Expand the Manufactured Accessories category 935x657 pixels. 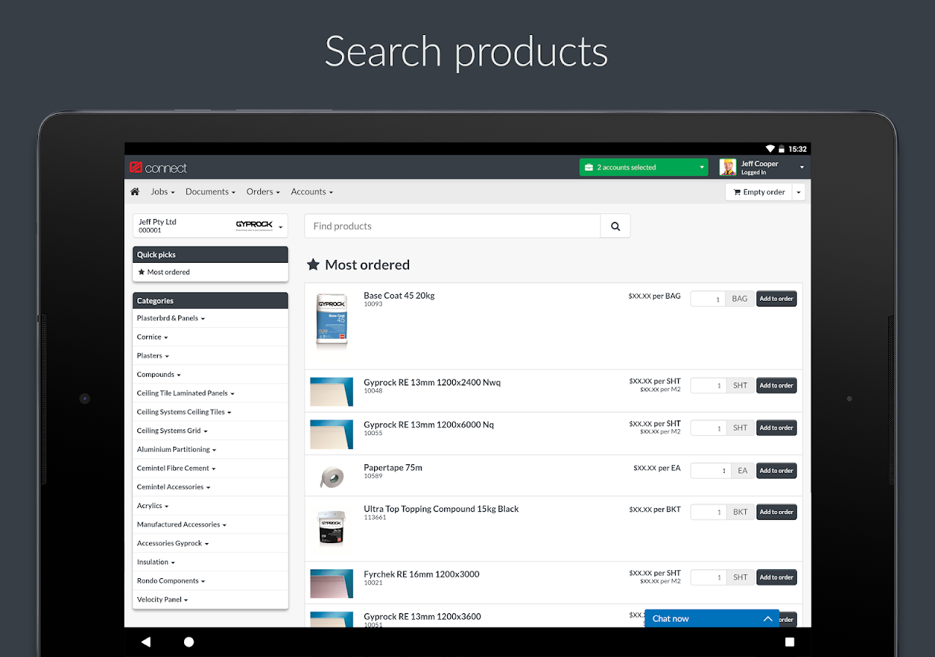tap(210, 525)
